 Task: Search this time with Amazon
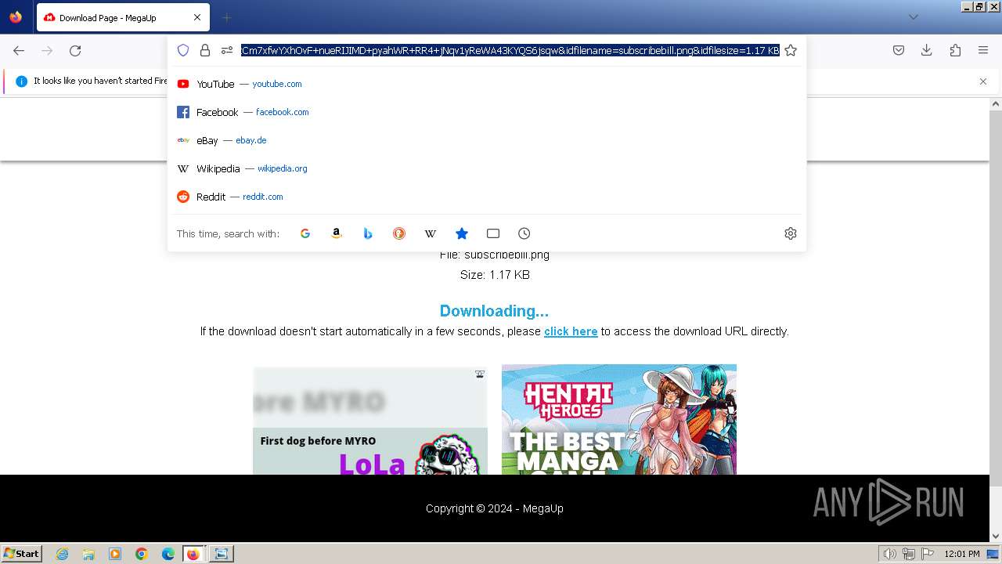pyautogui.click(x=337, y=233)
